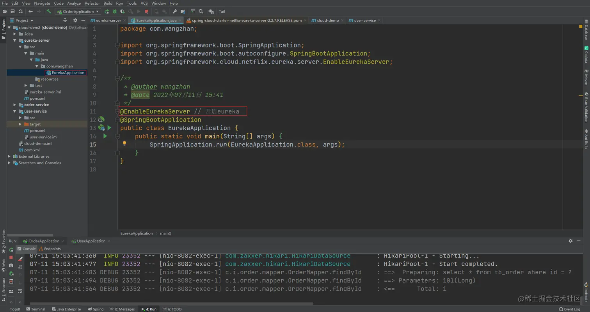The height and width of the screenshot is (312, 590).
Task: Click the collapse-all icon in Project panel header
Action: tap(65, 20)
